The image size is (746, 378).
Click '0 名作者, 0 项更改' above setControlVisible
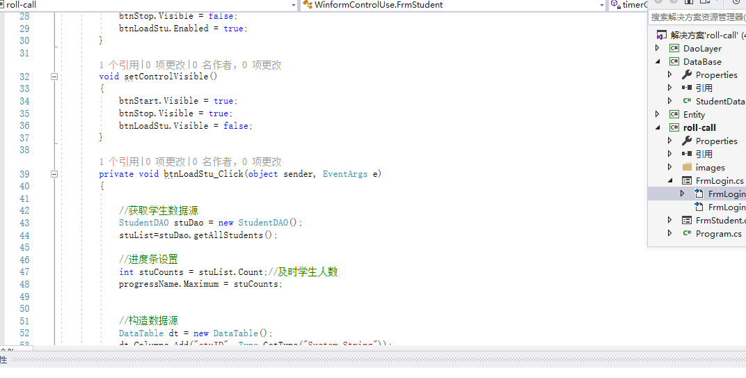pos(237,65)
